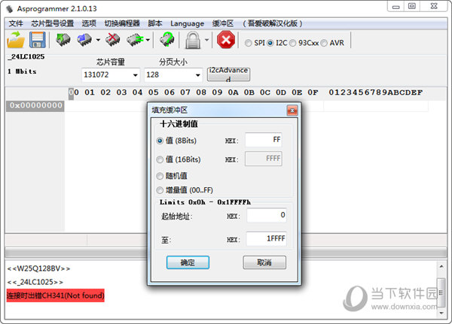Click the detect chip ID icon
The image size is (452, 324).
(x=167, y=40)
